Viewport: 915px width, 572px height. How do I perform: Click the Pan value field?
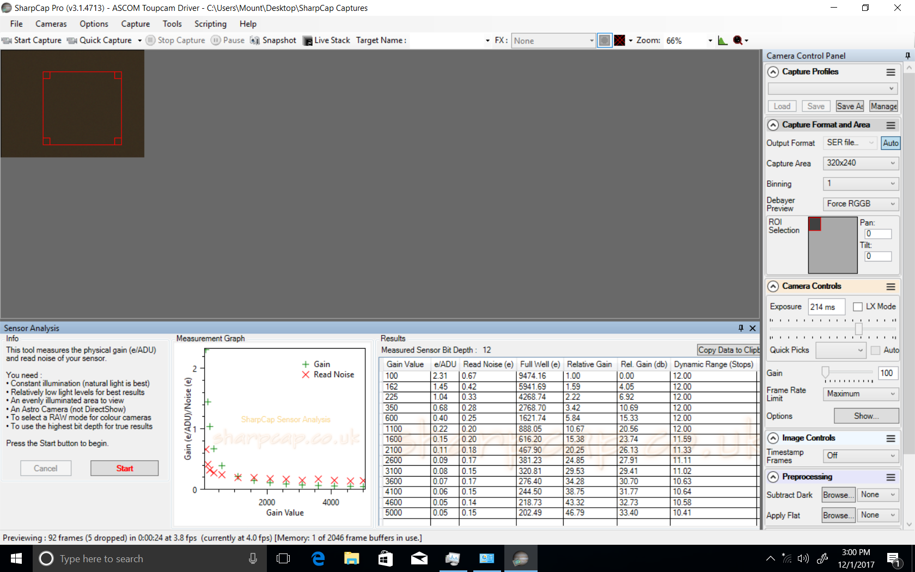[878, 234]
